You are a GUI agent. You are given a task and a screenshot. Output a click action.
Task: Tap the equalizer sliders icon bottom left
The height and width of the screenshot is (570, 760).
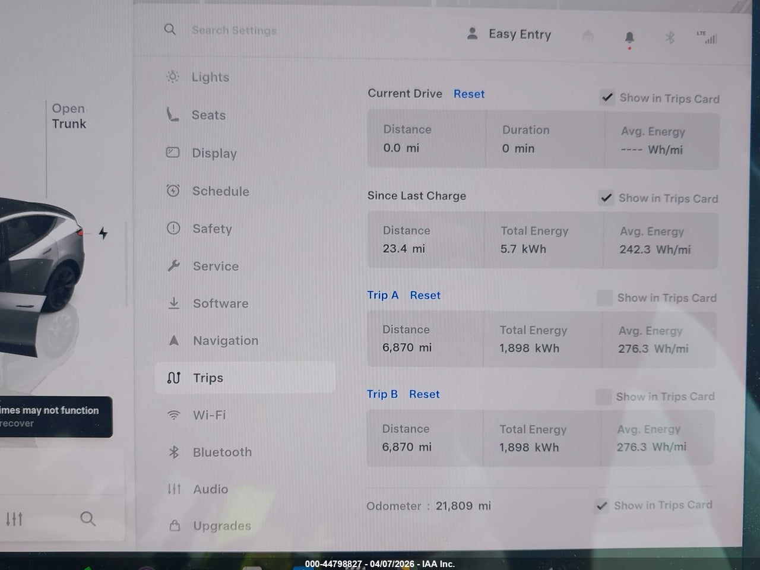(x=14, y=519)
